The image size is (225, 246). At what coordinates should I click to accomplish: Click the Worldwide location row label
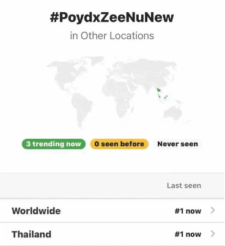point(36,211)
